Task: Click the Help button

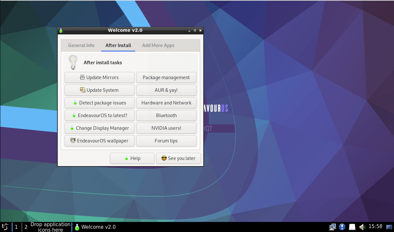Action: tap(132, 158)
